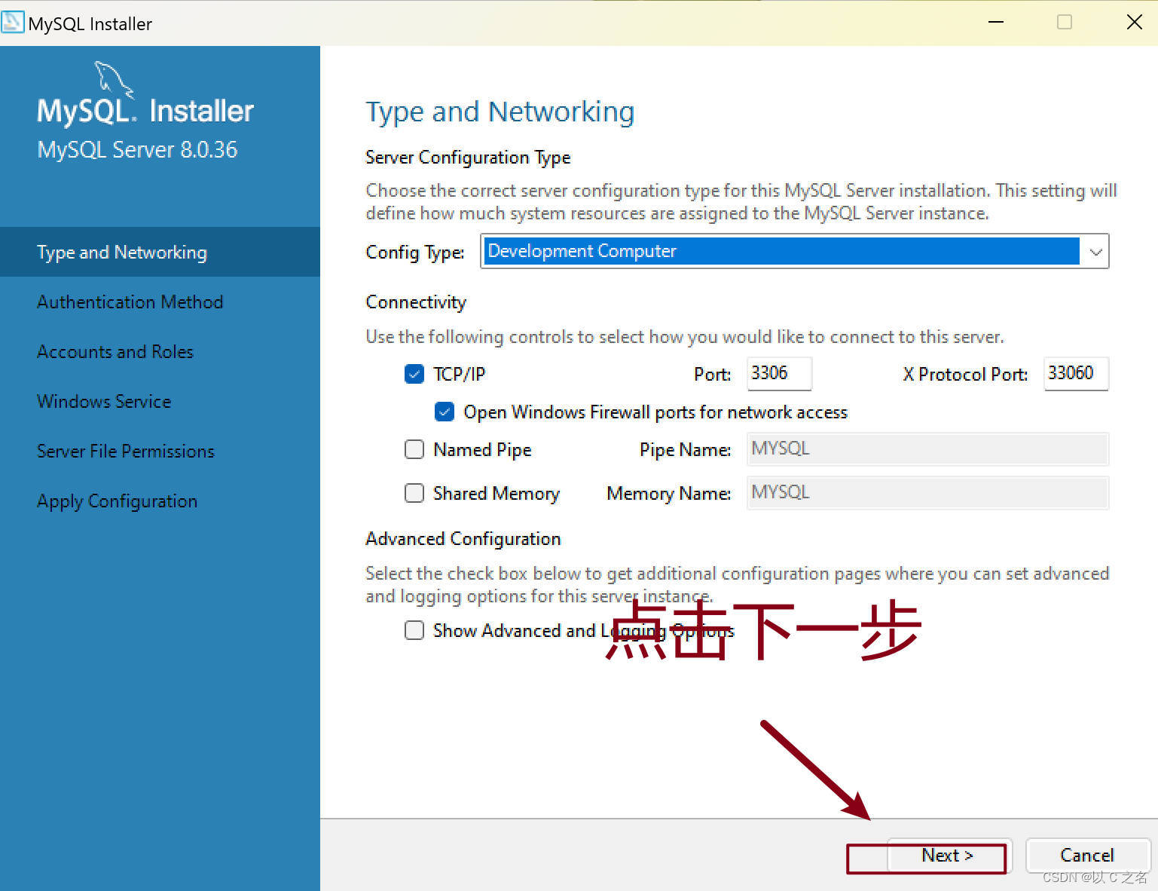The width and height of the screenshot is (1158, 891).
Task: Go to Type and Networking step
Action: pos(160,252)
